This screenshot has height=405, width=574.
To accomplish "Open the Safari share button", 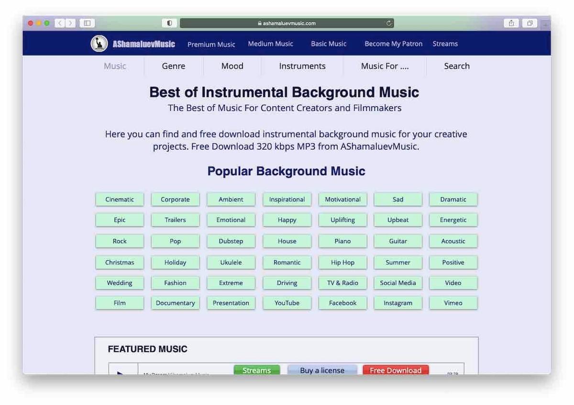I will coord(511,23).
